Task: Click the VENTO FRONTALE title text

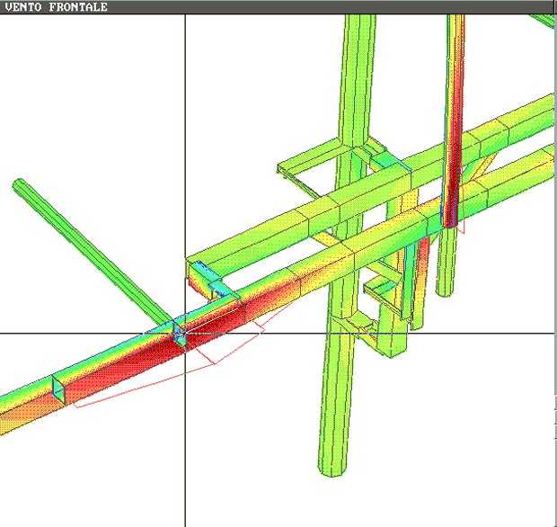Action: pyautogui.click(x=56, y=7)
